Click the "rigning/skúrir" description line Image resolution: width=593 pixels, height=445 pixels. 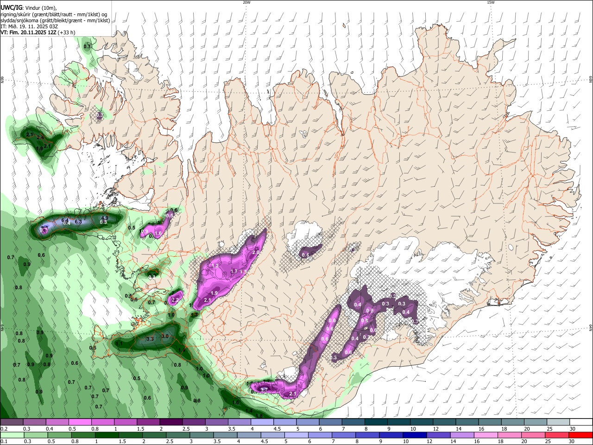(54, 14)
